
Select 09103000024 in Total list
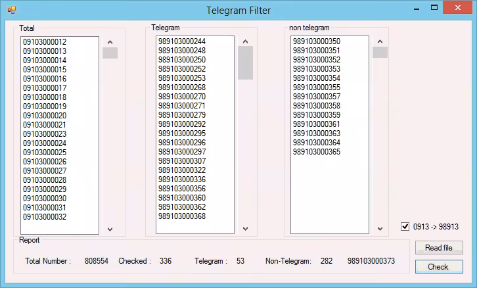click(x=45, y=143)
